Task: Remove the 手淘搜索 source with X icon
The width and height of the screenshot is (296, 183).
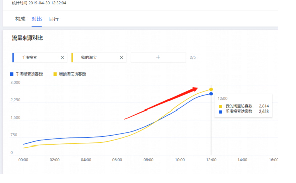Action: 62,57
